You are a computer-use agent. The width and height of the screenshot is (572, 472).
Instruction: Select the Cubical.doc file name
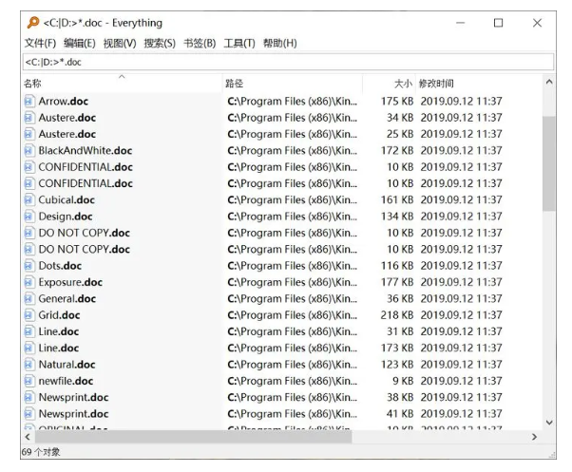pos(67,199)
